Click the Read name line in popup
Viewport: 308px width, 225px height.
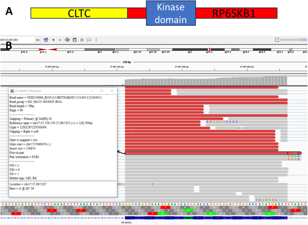pyautogui.click(x=56, y=97)
